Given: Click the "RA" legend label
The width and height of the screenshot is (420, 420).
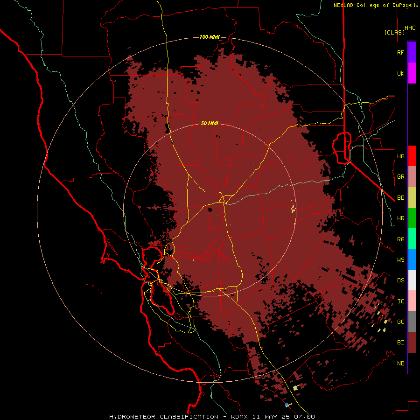Looking at the screenshot, I should click(x=401, y=239).
